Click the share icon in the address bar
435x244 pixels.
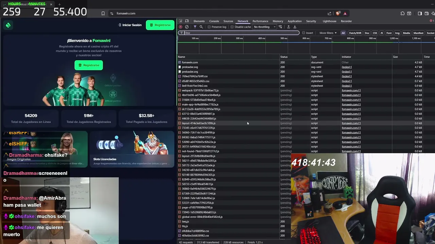coord(329,14)
